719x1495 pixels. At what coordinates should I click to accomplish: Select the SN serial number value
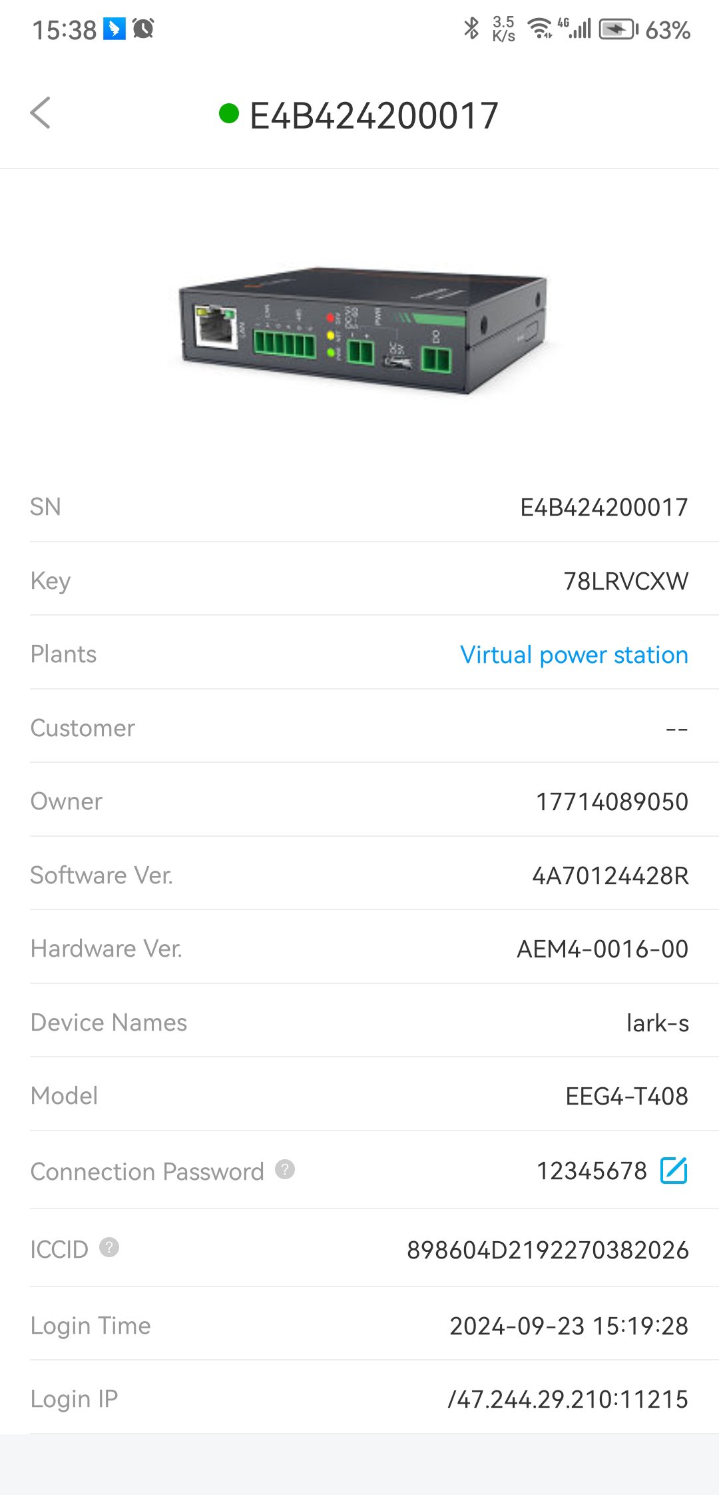603,508
